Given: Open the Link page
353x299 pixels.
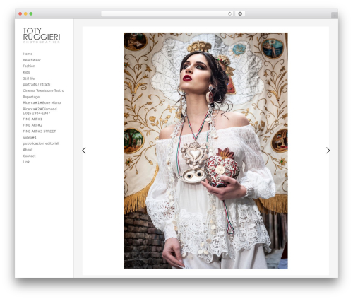Looking at the screenshot, I should tap(26, 162).
